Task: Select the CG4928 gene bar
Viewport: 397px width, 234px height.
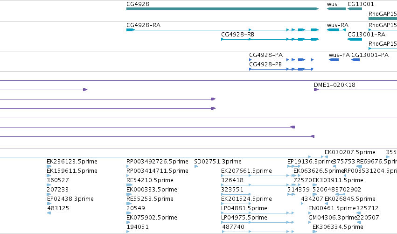Action: tap(223, 9)
